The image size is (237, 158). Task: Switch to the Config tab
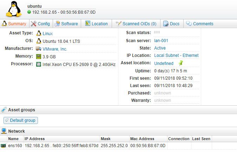pos(40,24)
